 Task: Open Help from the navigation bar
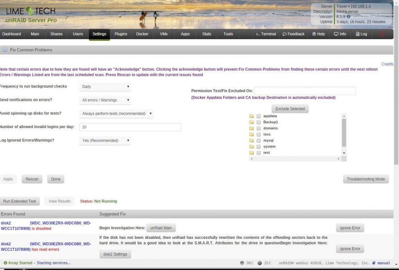pyautogui.click(x=318, y=34)
